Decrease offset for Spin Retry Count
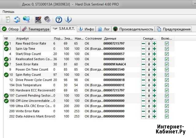The image size is (196, 138). point(143,75)
